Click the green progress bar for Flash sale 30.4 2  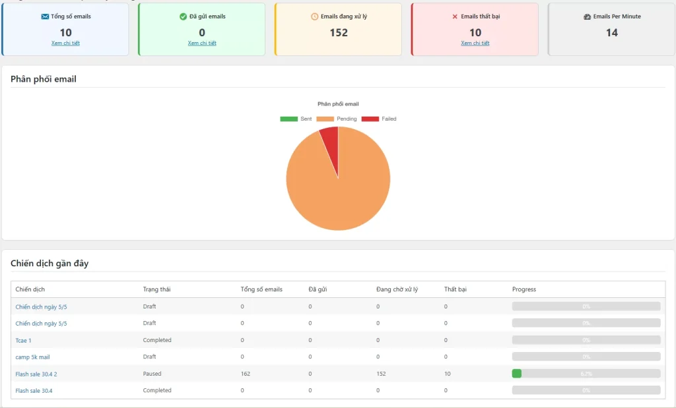517,374
